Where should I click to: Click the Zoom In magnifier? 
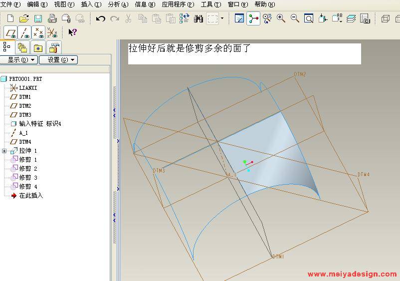pyautogui.click(x=281, y=18)
